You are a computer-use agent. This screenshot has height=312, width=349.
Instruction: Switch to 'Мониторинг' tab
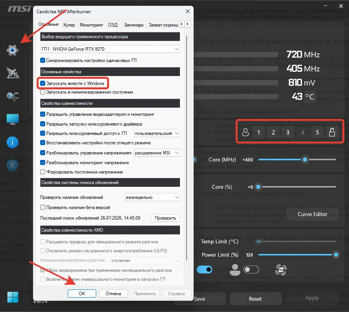point(92,25)
